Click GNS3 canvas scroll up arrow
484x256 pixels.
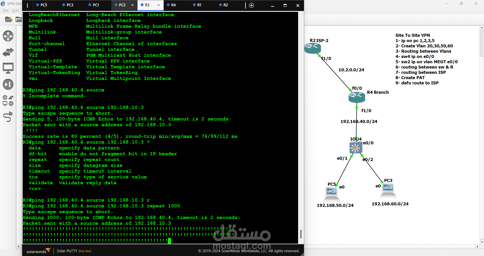coord(482,28)
